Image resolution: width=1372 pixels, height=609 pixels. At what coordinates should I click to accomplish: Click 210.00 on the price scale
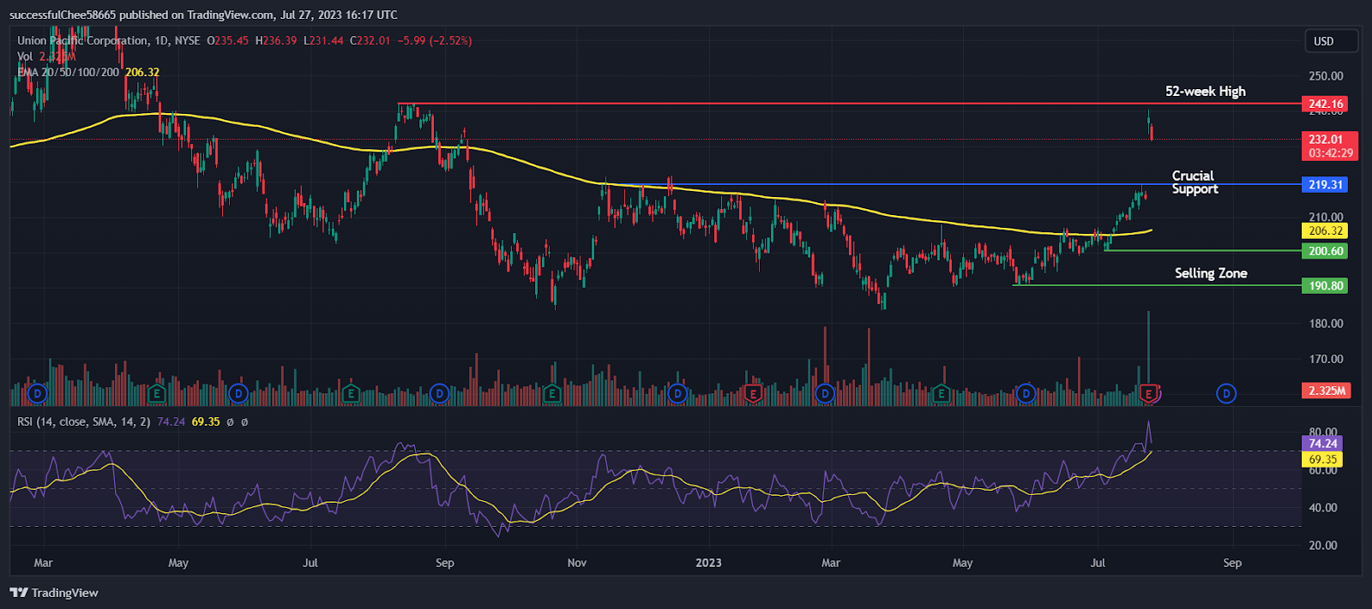pyautogui.click(x=1326, y=218)
